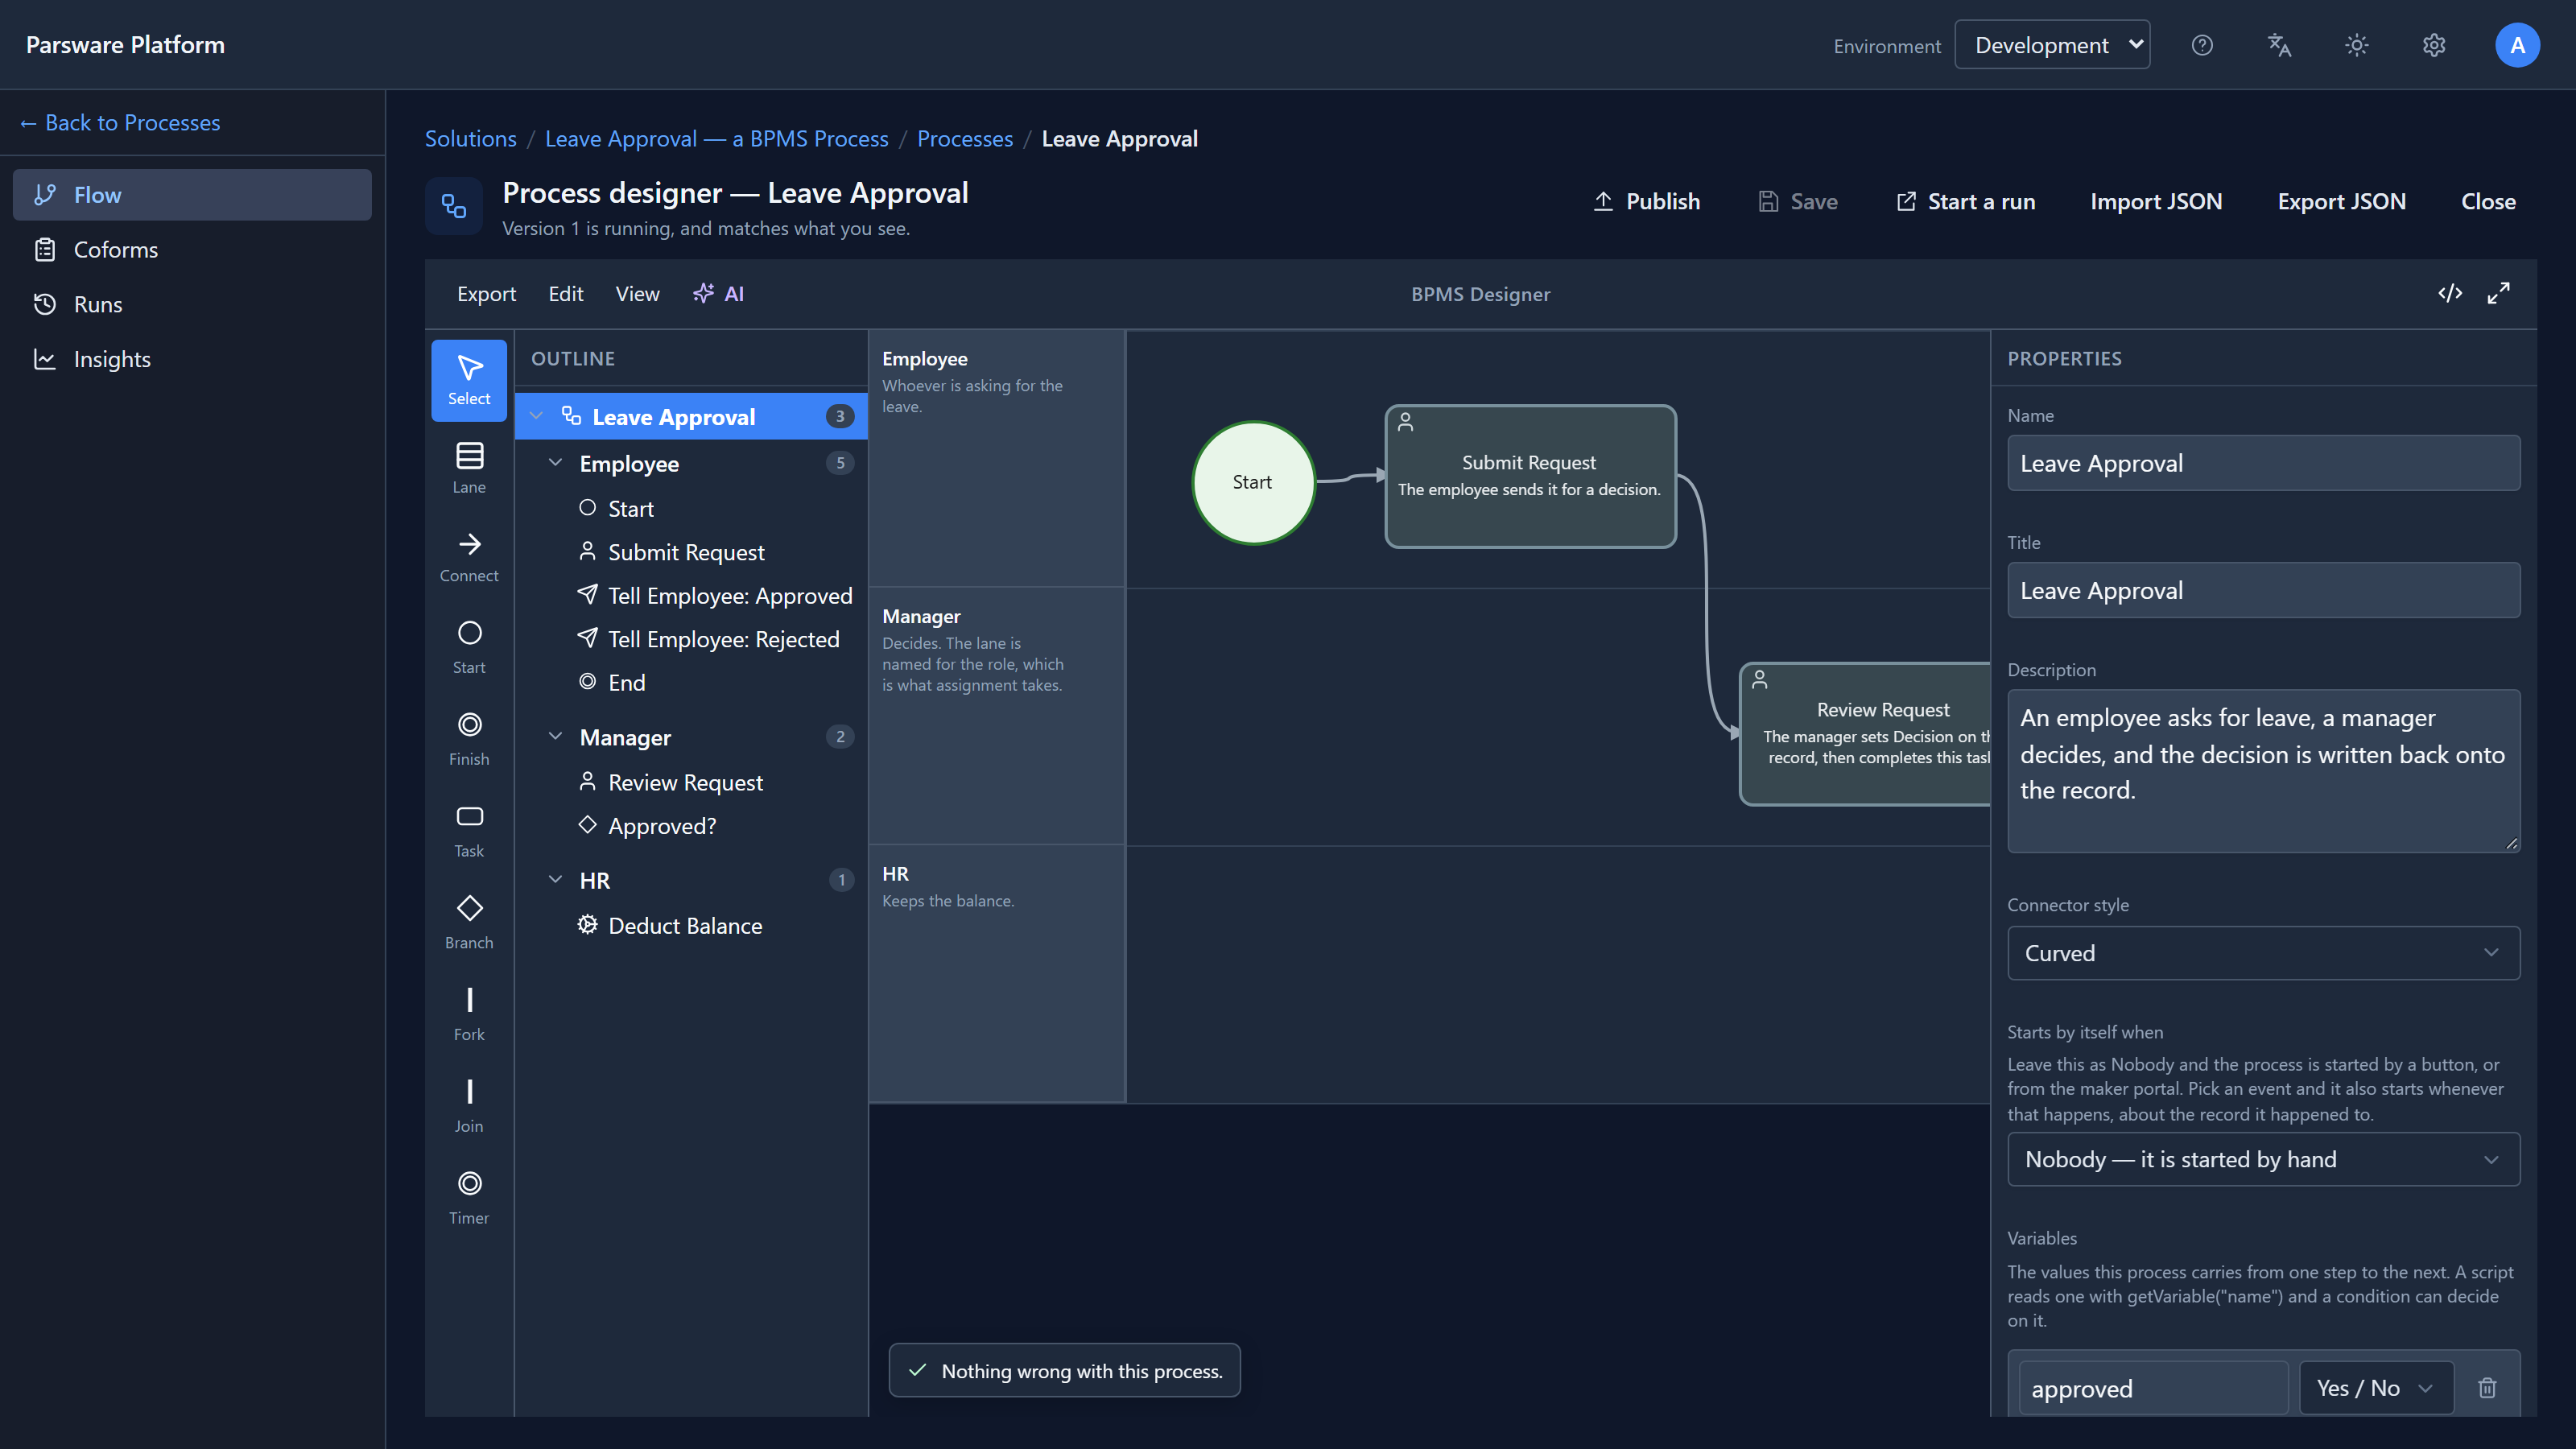This screenshot has height=1449, width=2576.
Task: Pick the Join tool
Action: click(469, 1106)
